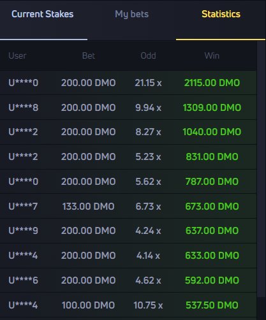Viewport: 266px width, 320px height.
Task: Click the 633.00 DMO win amount
Action: [212, 256]
